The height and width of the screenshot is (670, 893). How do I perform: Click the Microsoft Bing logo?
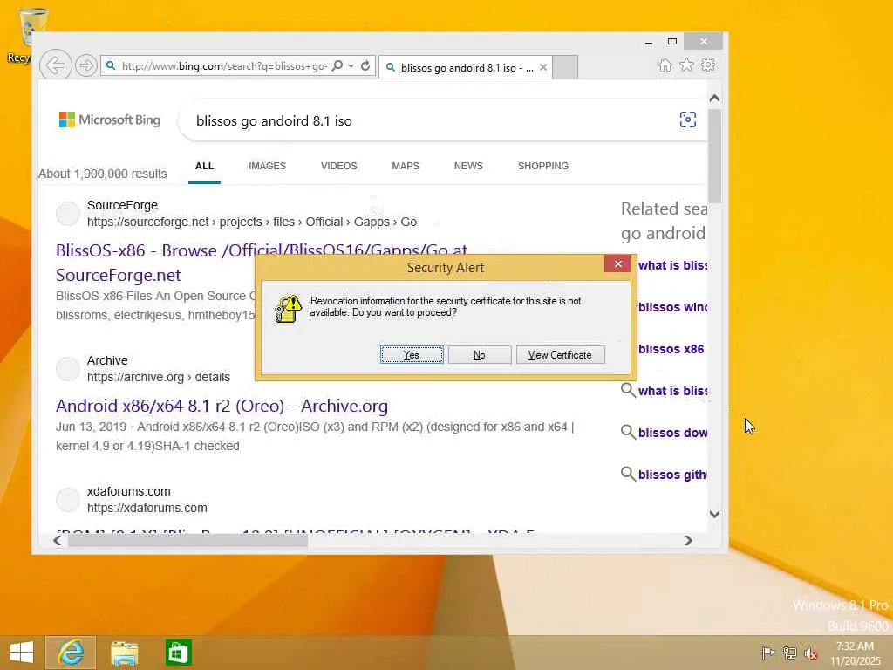click(110, 120)
